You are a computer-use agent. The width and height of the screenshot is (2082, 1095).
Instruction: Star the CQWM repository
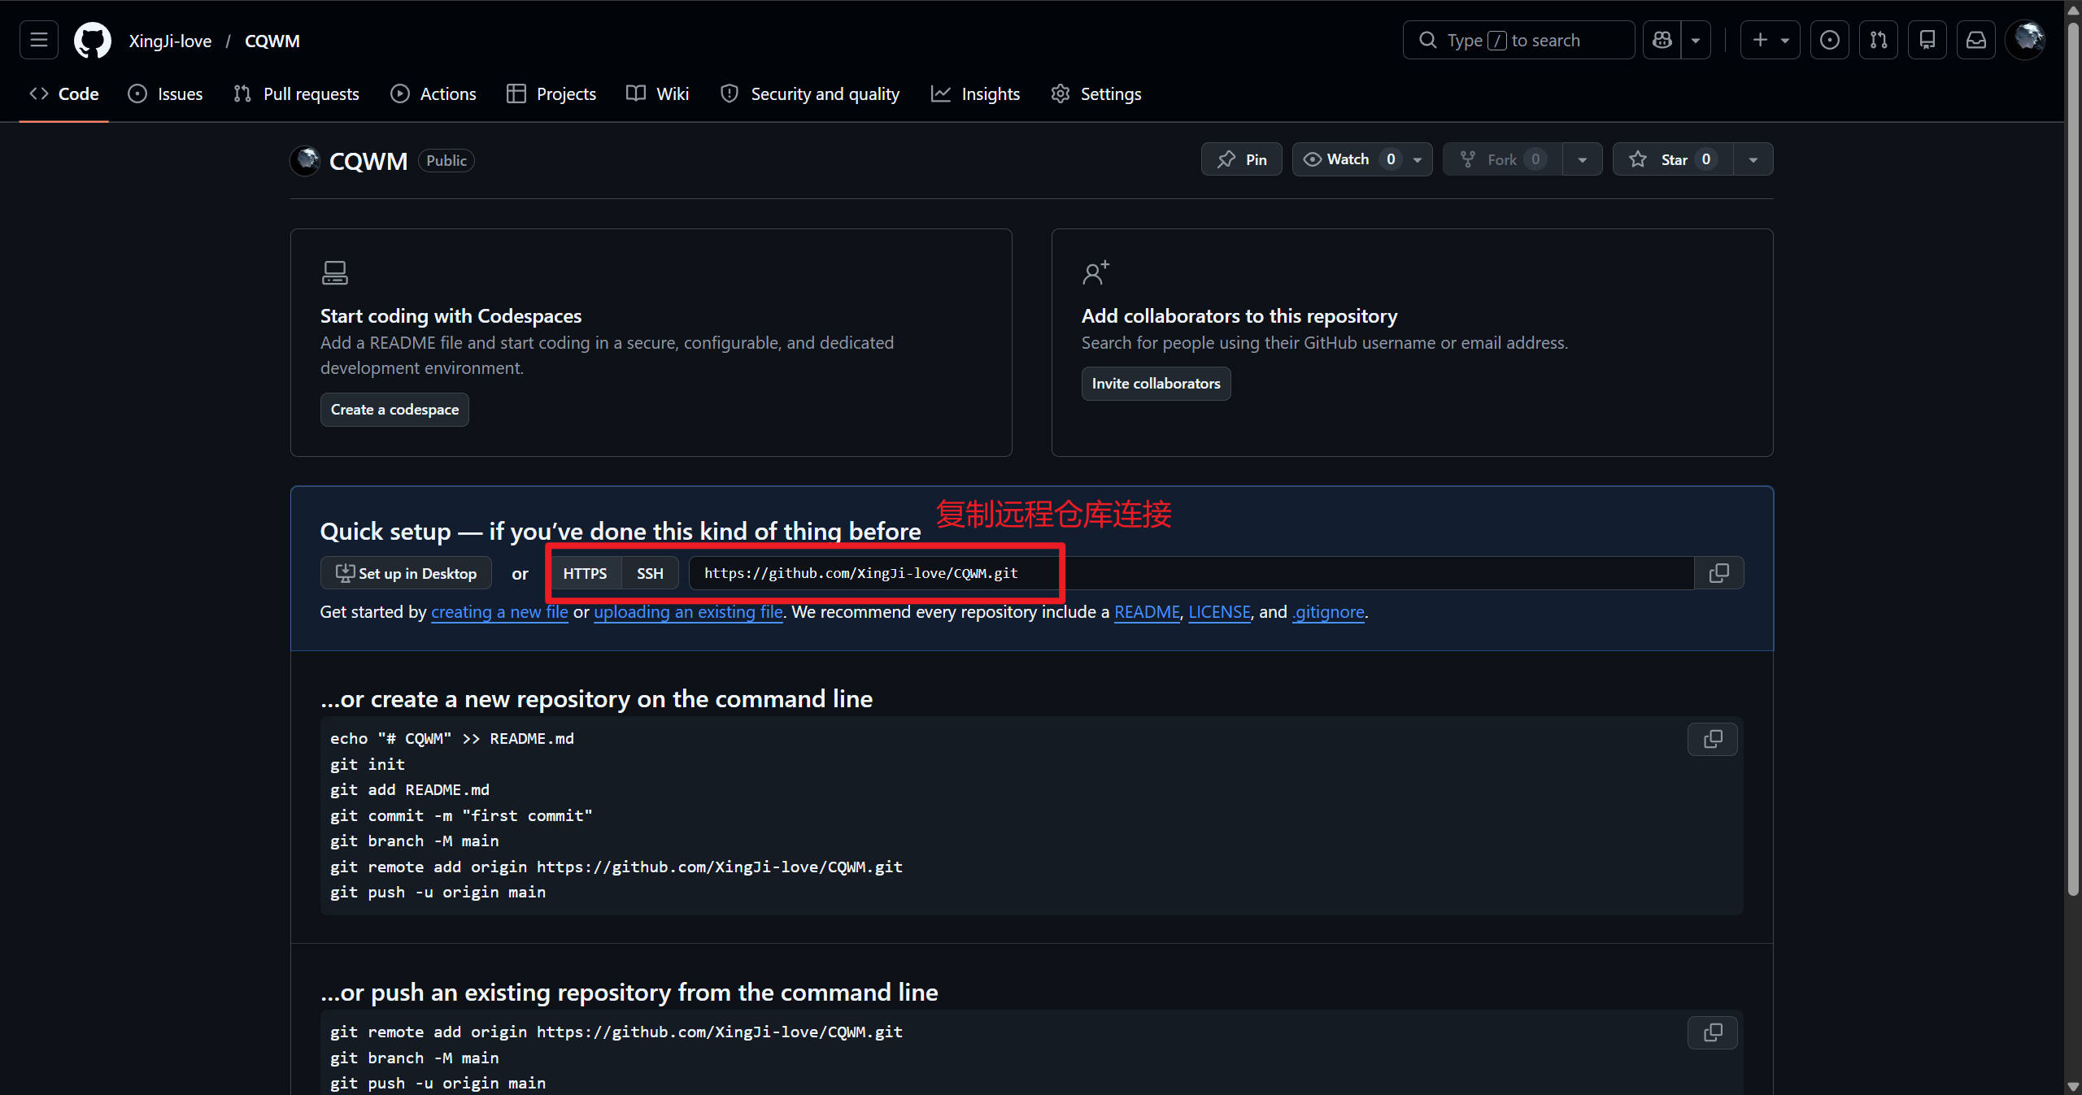pyautogui.click(x=1674, y=159)
